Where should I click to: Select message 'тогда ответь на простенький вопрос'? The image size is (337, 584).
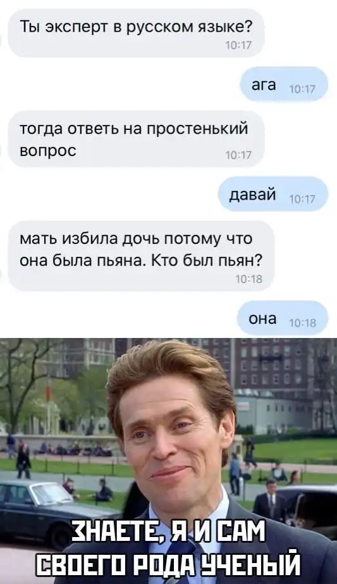[x=136, y=139]
